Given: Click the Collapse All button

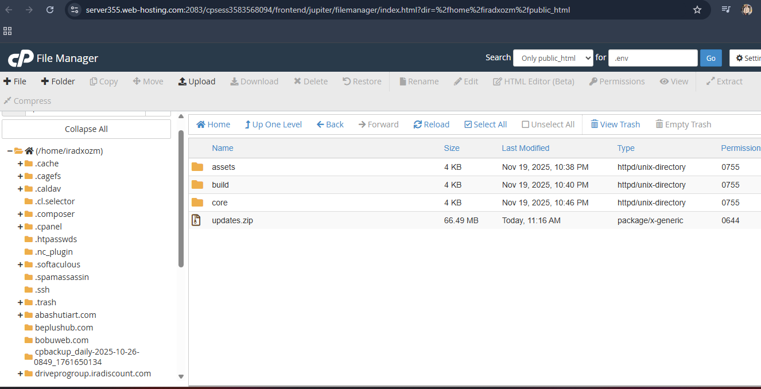Looking at the screenshot, I should coord(86,129).
